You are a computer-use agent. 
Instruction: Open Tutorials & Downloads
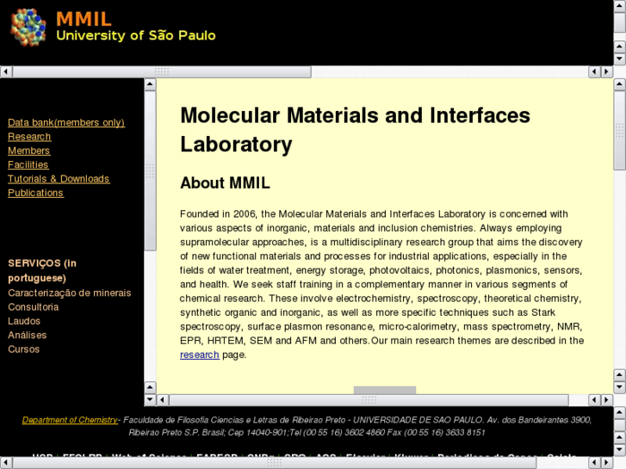coord(59,179)
